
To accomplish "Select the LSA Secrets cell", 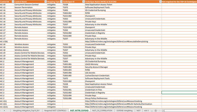I will pyautogui.click(x=123, y=73).
